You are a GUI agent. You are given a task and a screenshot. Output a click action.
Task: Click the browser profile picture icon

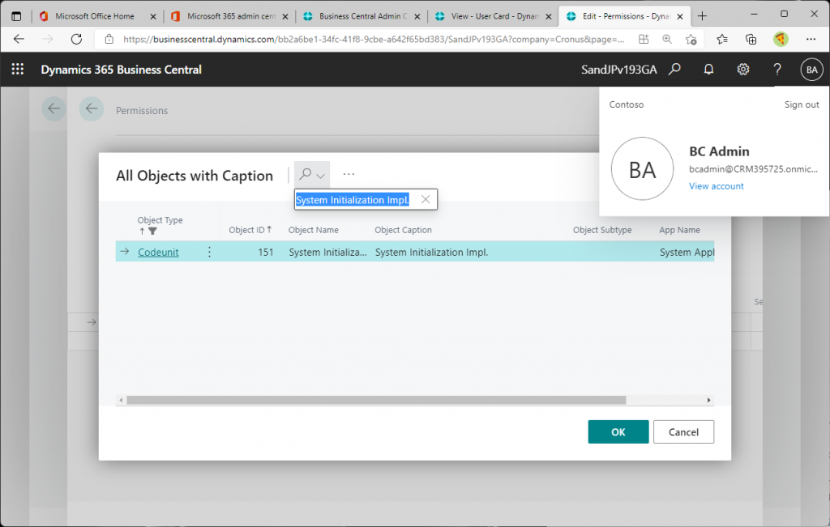781,39
